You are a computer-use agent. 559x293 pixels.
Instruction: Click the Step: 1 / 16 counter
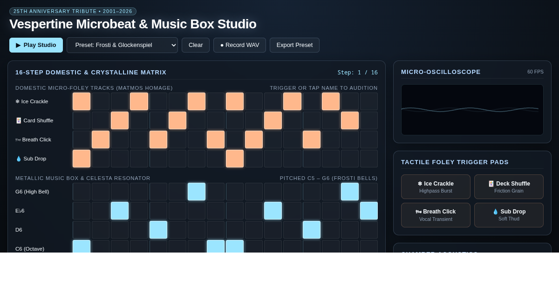tap(358, 73)
